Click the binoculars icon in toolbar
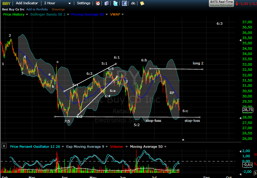 [x=133, y=3]
